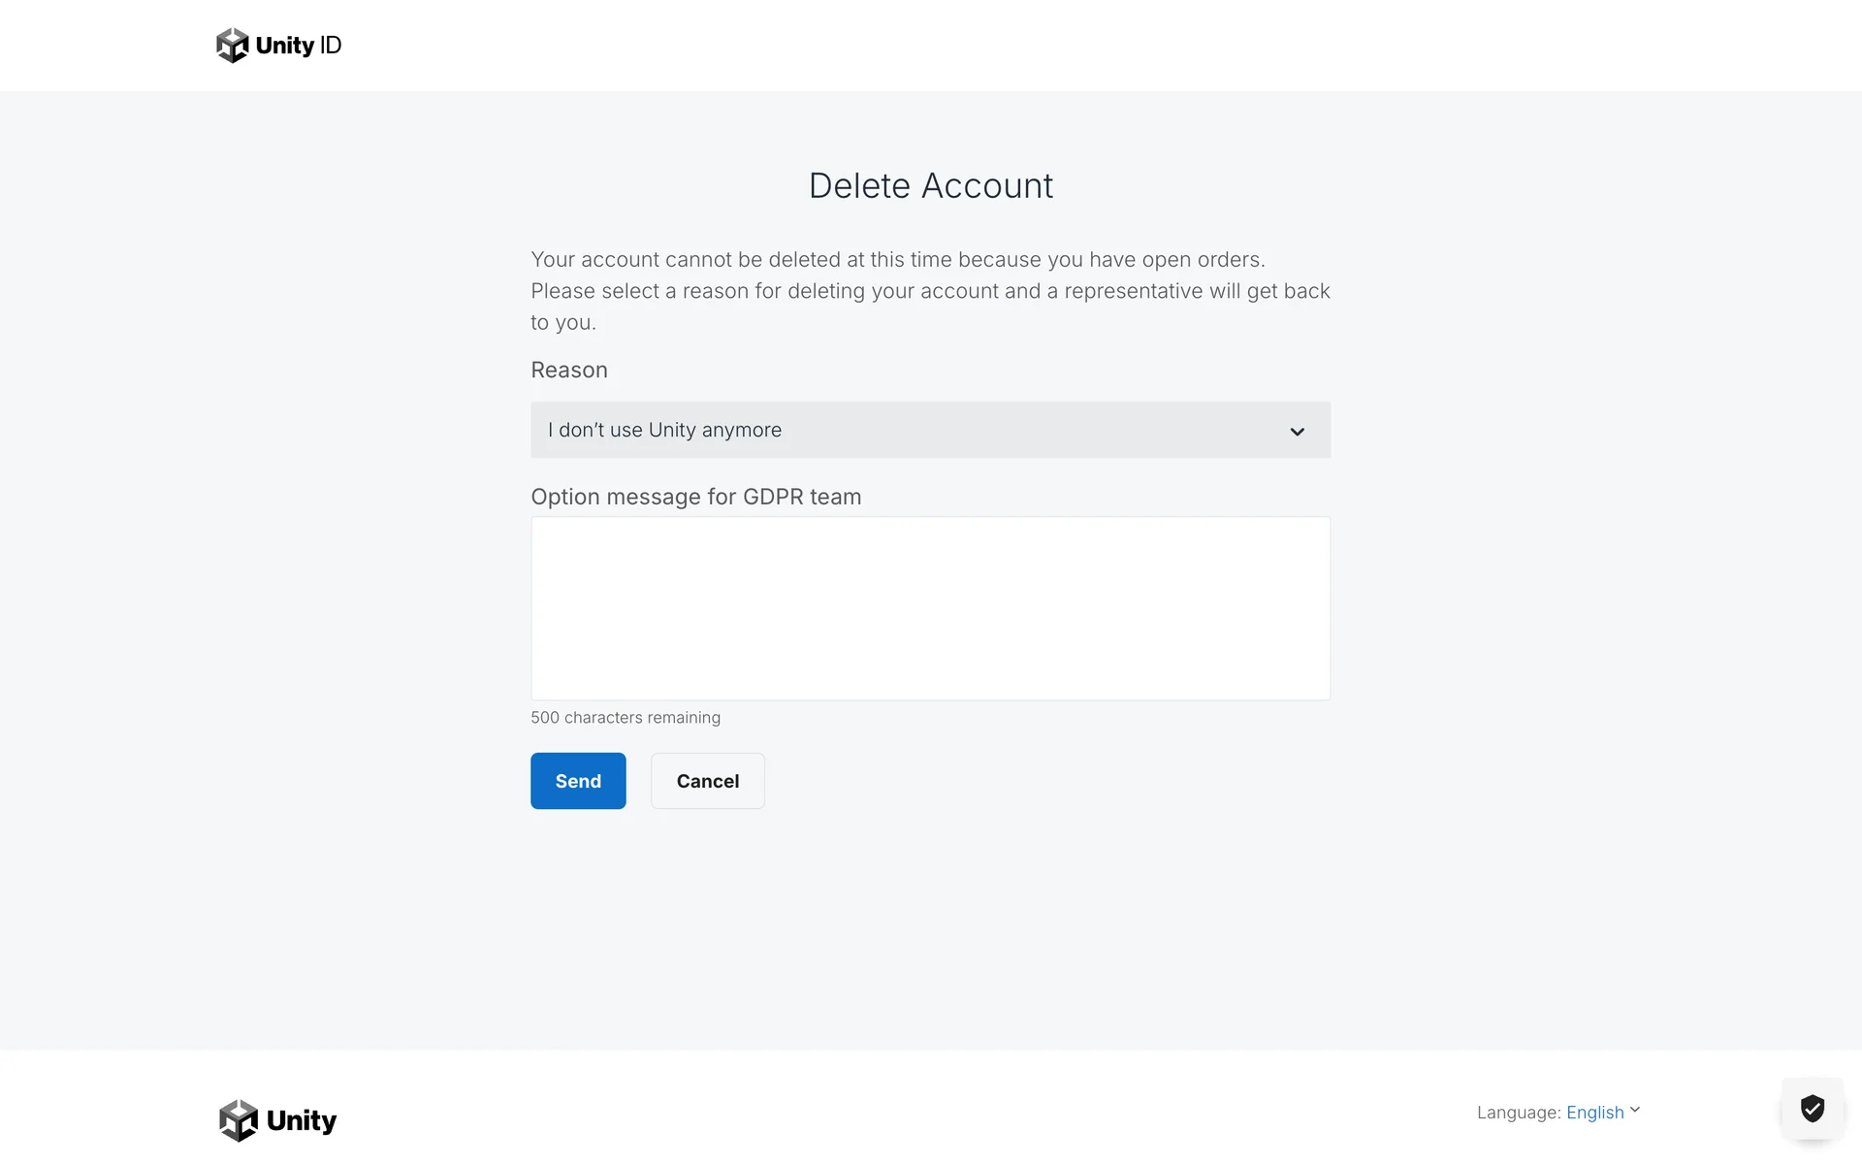Expand the language chevron in footer

coord(1635,1110)
